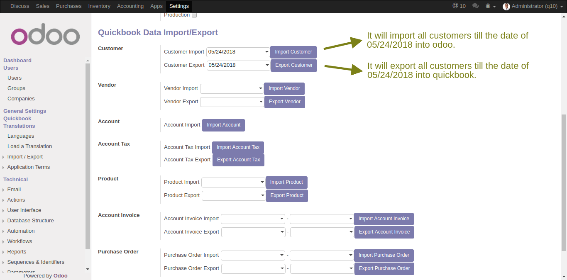567x280 pixels.
Task: Click the Import Product button
Action: coord(286,182)
